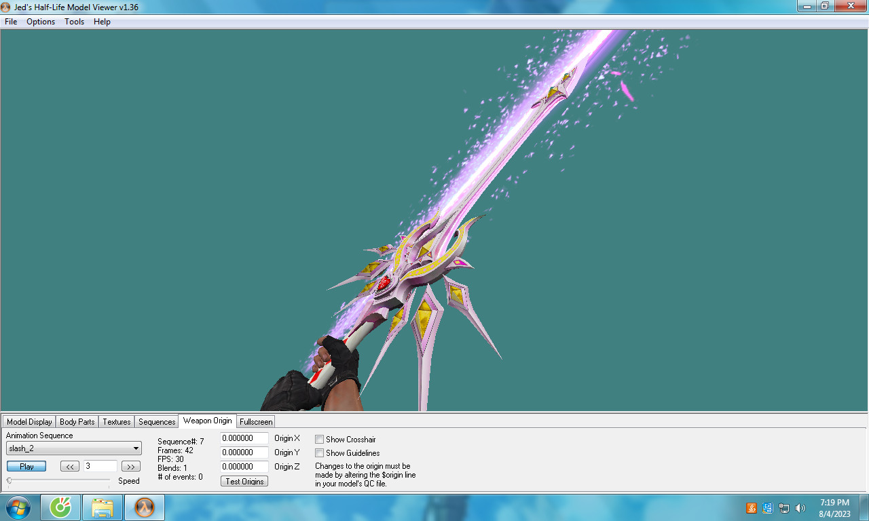
Task: Open the network status tray icon
Action: [784, 507]
